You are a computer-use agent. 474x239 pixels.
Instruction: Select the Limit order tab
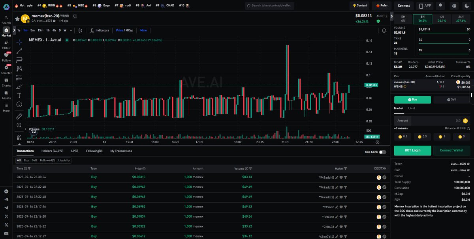coord(412,108)
